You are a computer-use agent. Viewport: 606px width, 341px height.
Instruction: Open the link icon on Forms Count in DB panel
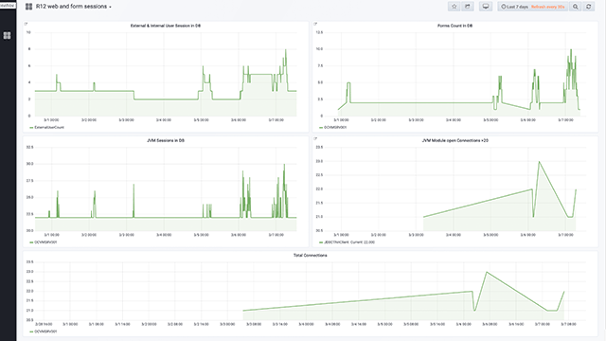[x=315, y=24]
